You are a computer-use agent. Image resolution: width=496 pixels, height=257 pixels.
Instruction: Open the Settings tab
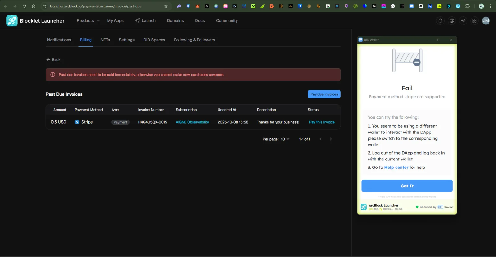126,40
